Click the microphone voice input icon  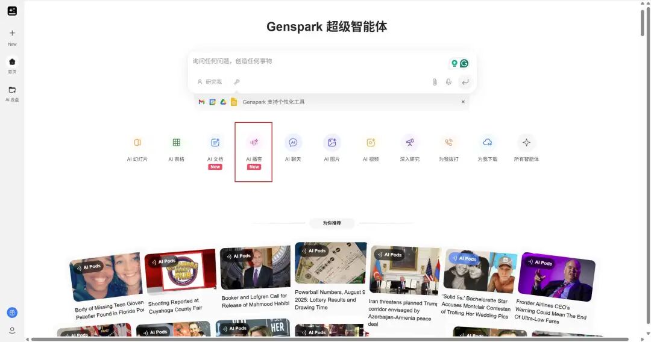click(448, 82)
